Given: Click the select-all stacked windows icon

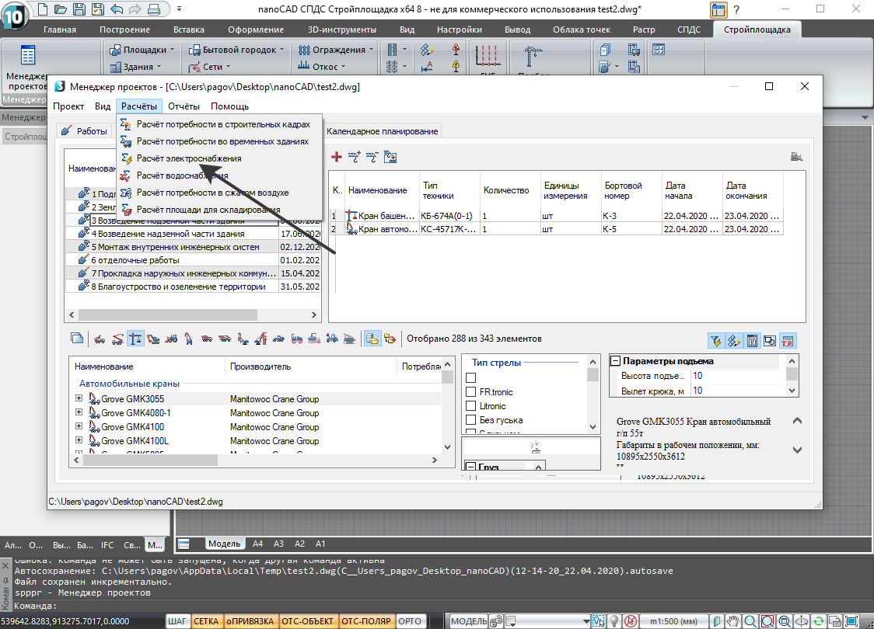Looking at the screenshot, I should 77,339.
